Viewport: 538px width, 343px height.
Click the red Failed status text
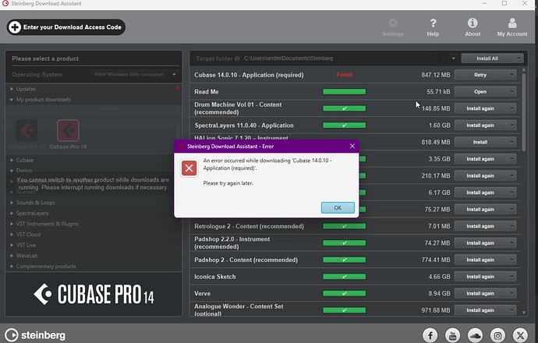click(344, 74)
